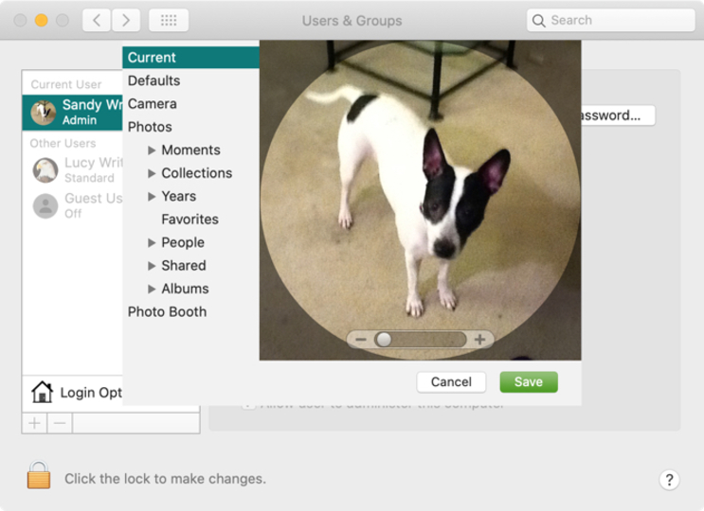
Task: Go forward with the right arrow button
Action: click(126, 20)
